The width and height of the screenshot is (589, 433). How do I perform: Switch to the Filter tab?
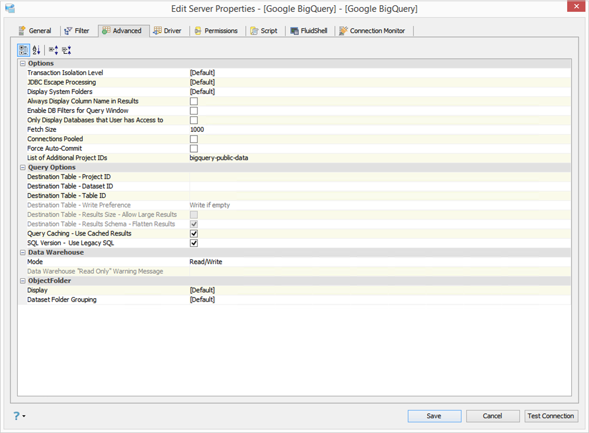click(77, 31)
